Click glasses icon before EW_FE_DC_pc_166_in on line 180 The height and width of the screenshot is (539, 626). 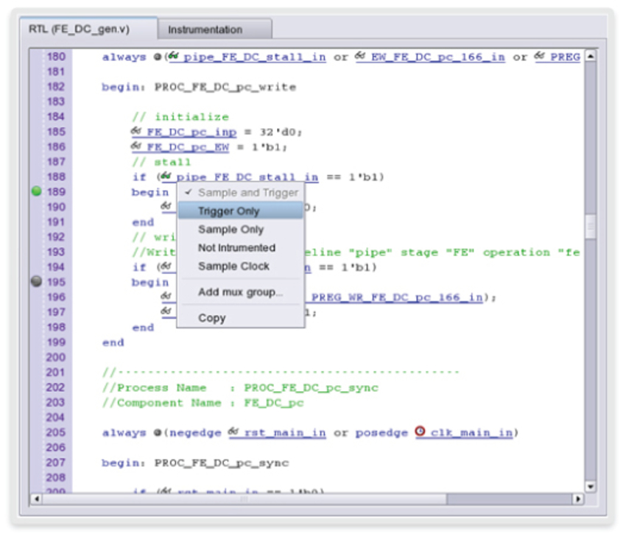pos(361,56)
